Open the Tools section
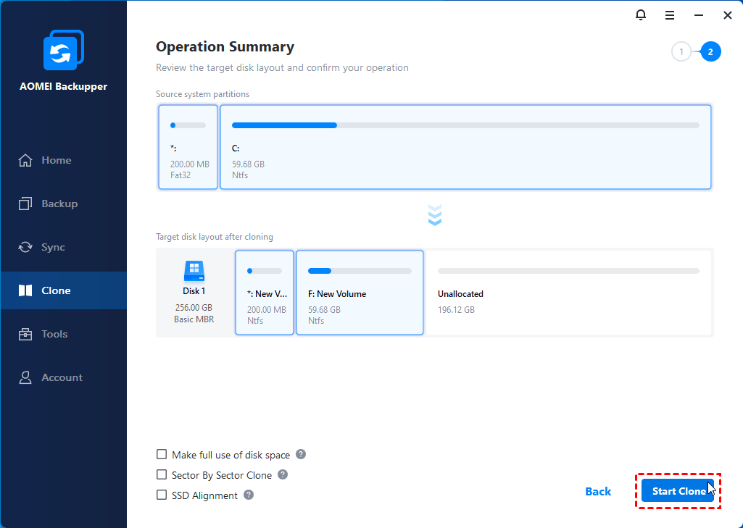Viewport: 743px width, 528px height. pyautogui.click(x=64, y=334)
